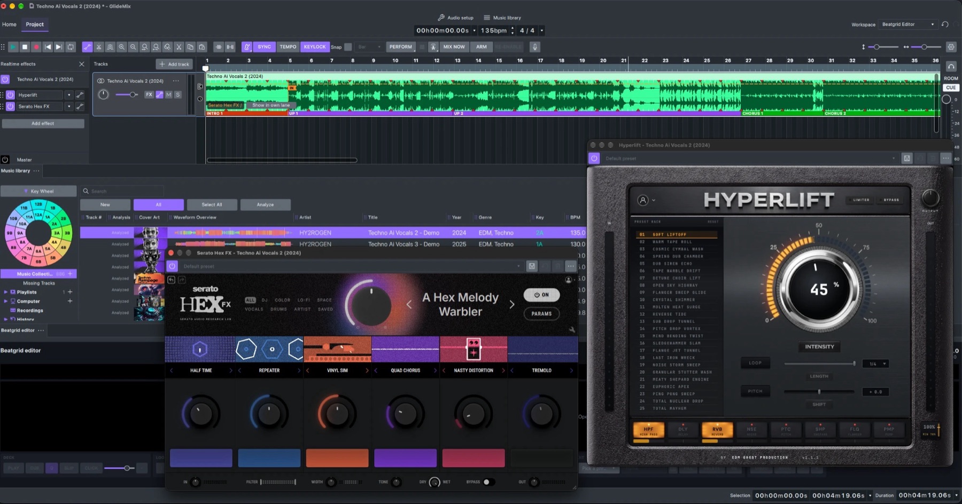This screenshot has width=962, height=504.
Task: Toggle the metronome icon beside SYNC
Action: click(246, 47)
